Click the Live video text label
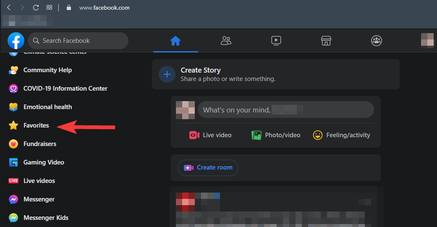Screen dimensions: 437x227 tap(217, 135)
